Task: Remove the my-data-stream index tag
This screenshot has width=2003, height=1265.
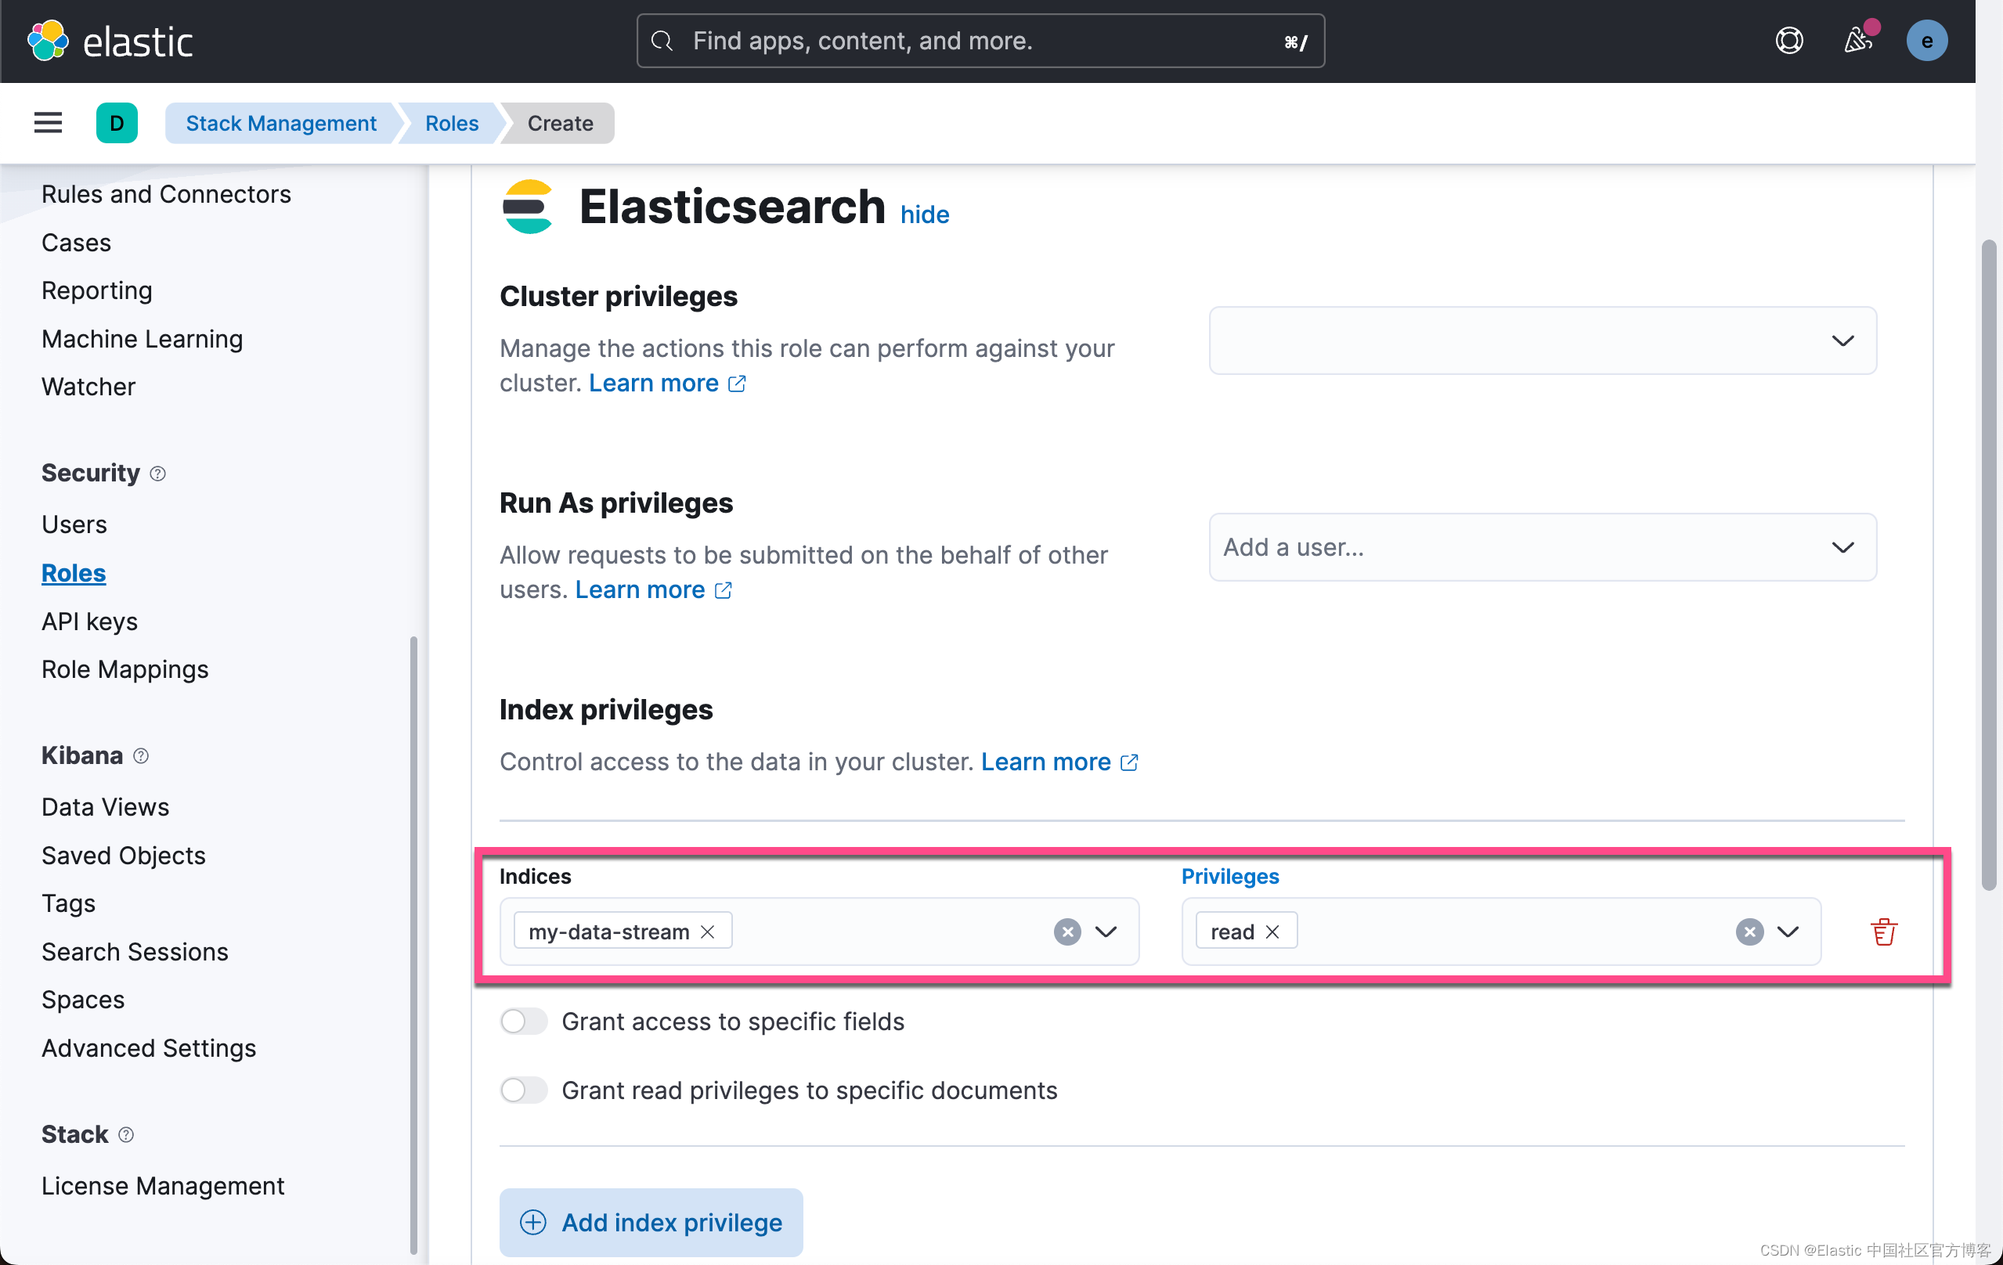Action: click(707, 932)
